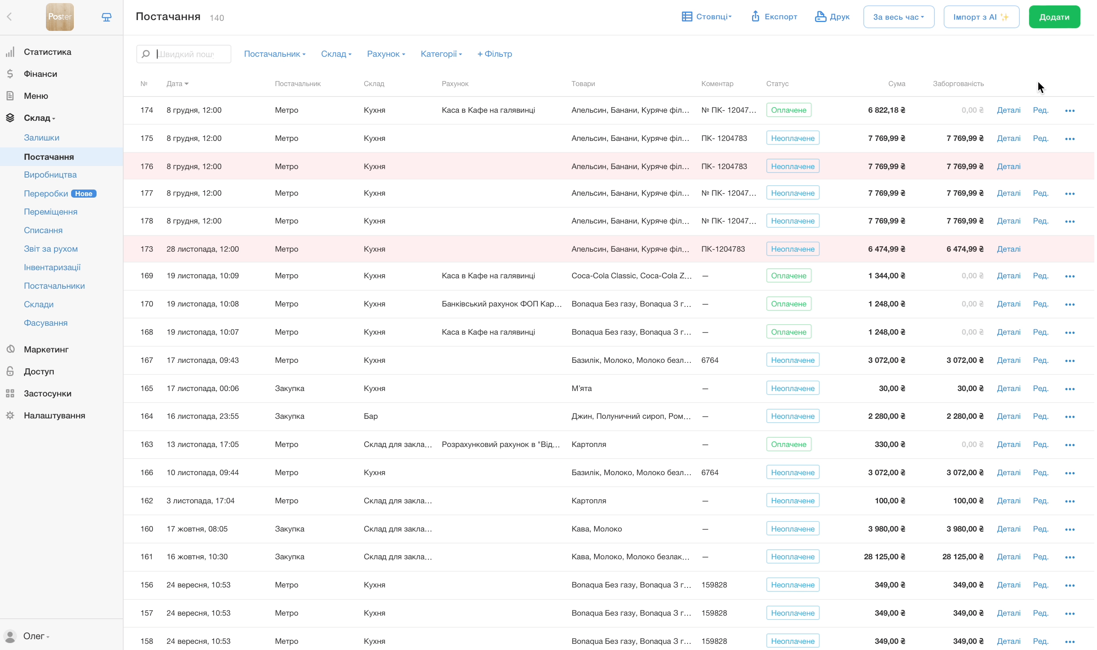Open the Постачальник filter dropdown
The width and height of the screenshot is (1097, 650).
click(x=274, y=54)
